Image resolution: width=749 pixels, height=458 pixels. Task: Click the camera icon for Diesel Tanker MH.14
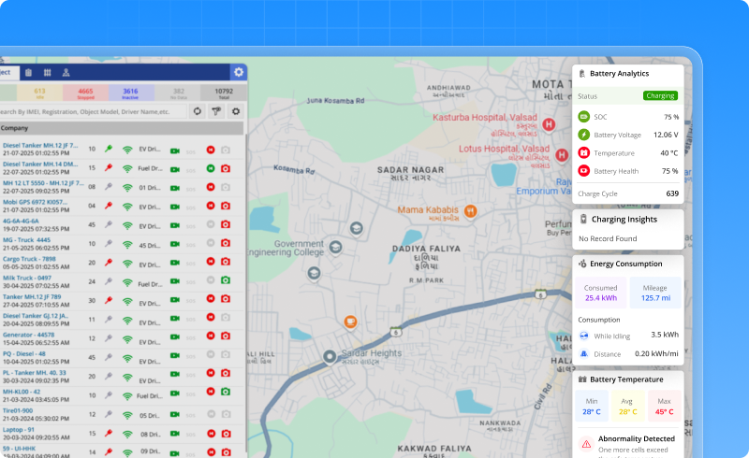point(225,168)
